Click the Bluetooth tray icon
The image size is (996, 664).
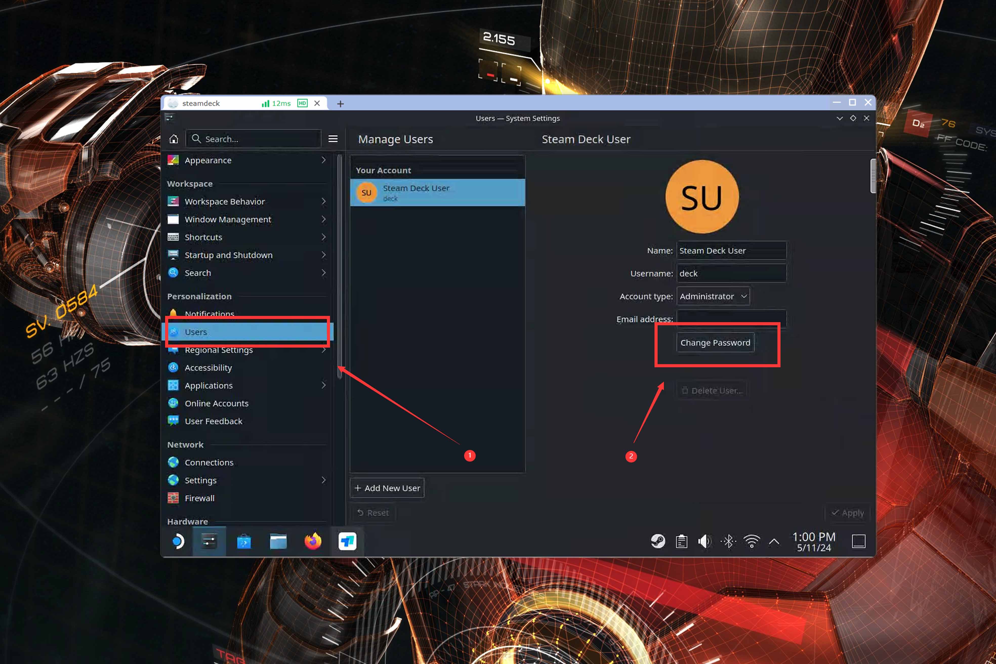[x=728, y=541]
